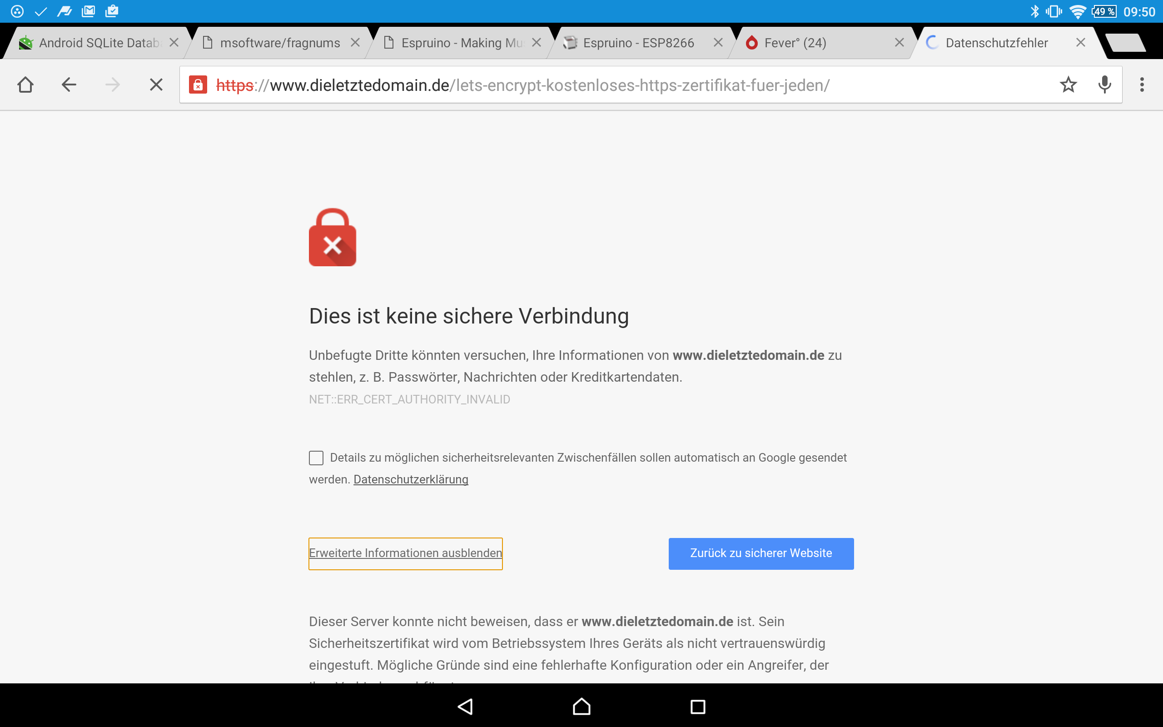The width and height of the screenshot is (1163, 727).
Task: Stop loading the page with X
Action: point(156,85)
